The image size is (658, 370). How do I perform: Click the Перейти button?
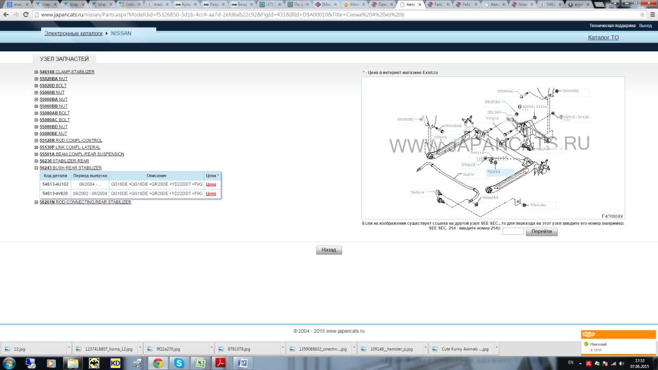(x=542, y=231)
